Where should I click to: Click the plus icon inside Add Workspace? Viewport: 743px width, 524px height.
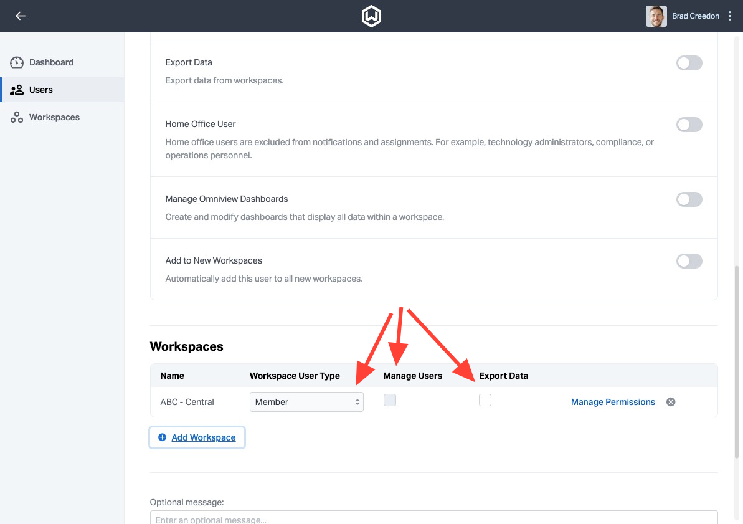[162, 437]
